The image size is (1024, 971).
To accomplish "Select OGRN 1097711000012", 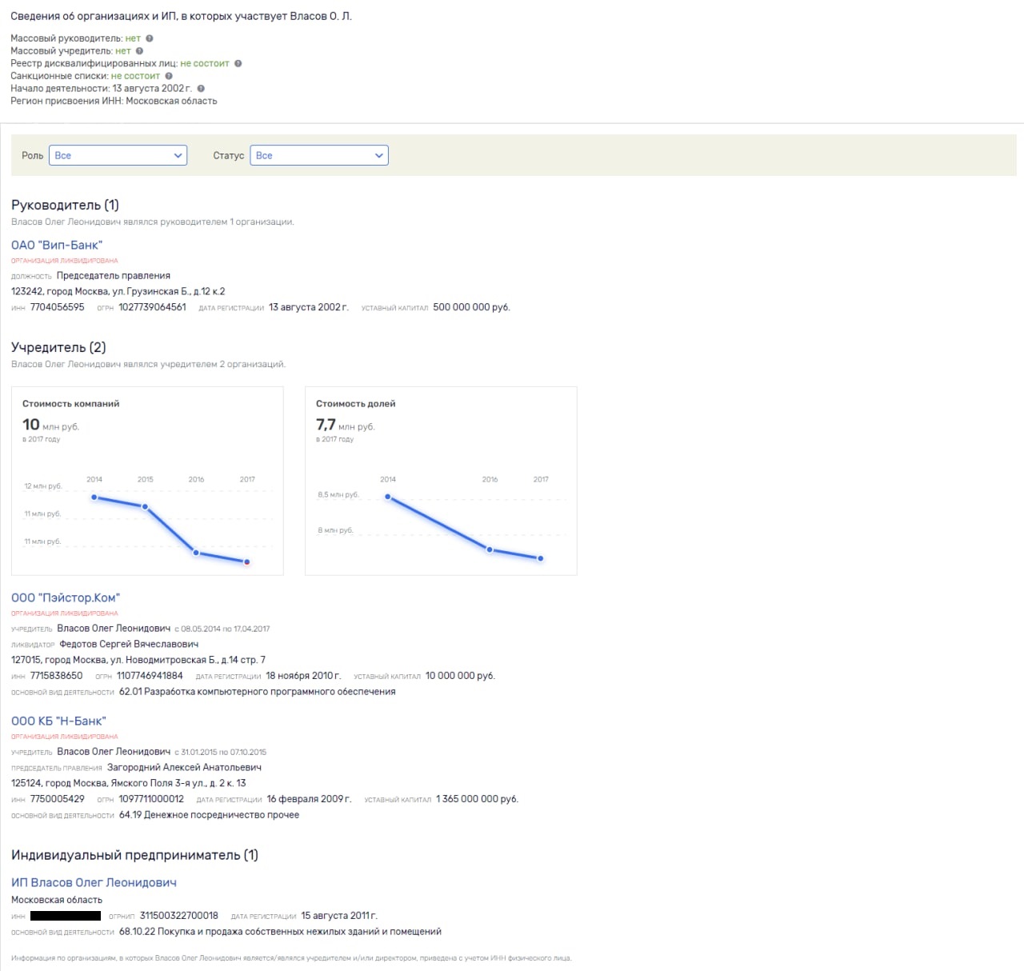I will (x=151, y=799).
